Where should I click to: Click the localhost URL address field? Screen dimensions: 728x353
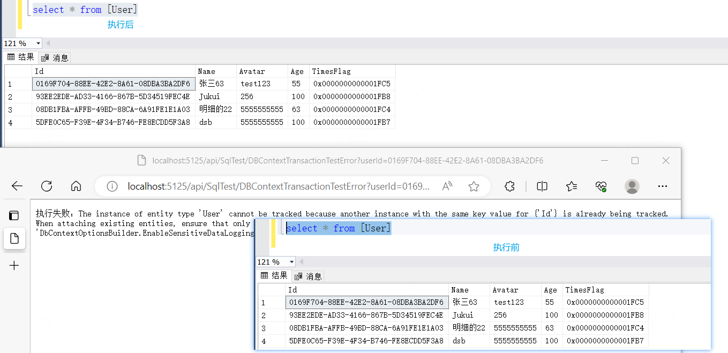(x=279, y=186)
